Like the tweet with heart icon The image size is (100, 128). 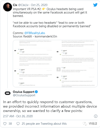point(5,124)
